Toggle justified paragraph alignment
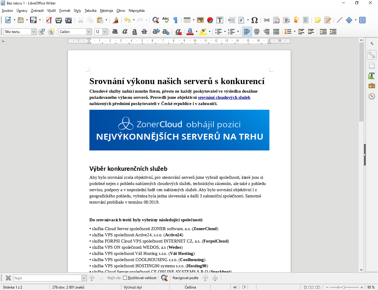 [x=276, y=32]
